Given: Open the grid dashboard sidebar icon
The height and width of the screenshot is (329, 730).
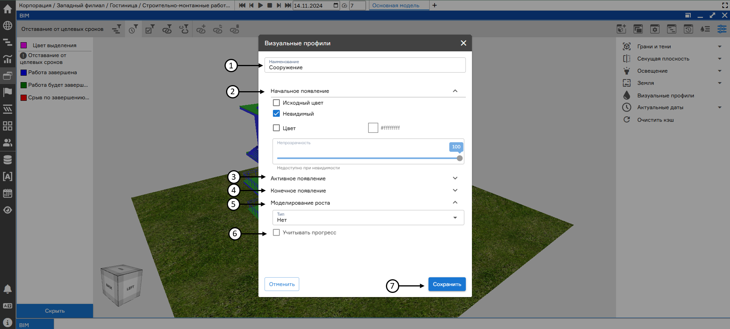Looking at the screenshot, I should (x=8, y=126).
